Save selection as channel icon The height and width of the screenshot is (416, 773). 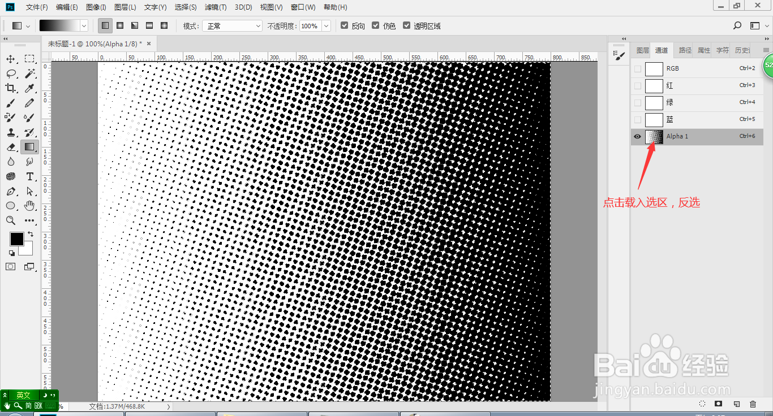point(718,404)
